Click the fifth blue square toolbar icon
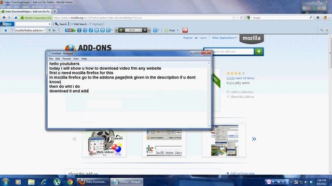 tap(103, 30)
